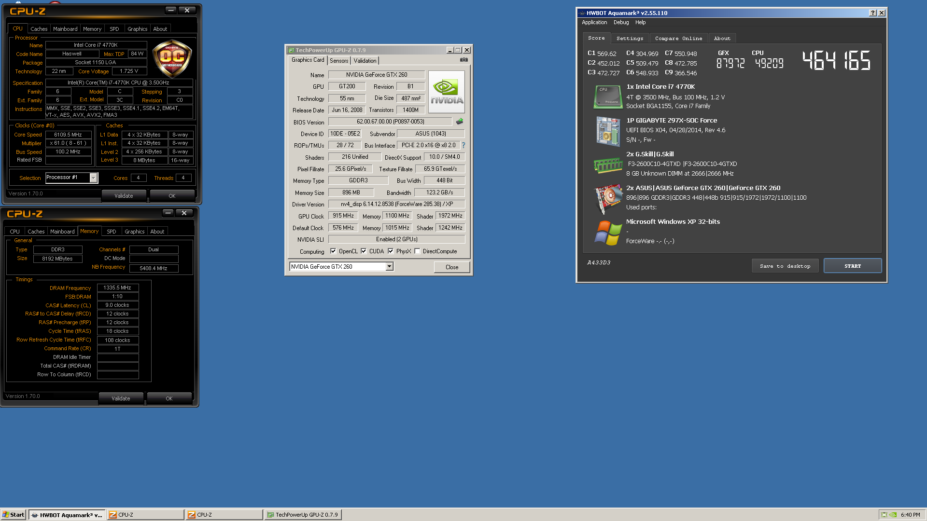This screenshot has height=521, width=927.
Task: Click the About tab in bottom CPU-Z
Action: point(157,232)
